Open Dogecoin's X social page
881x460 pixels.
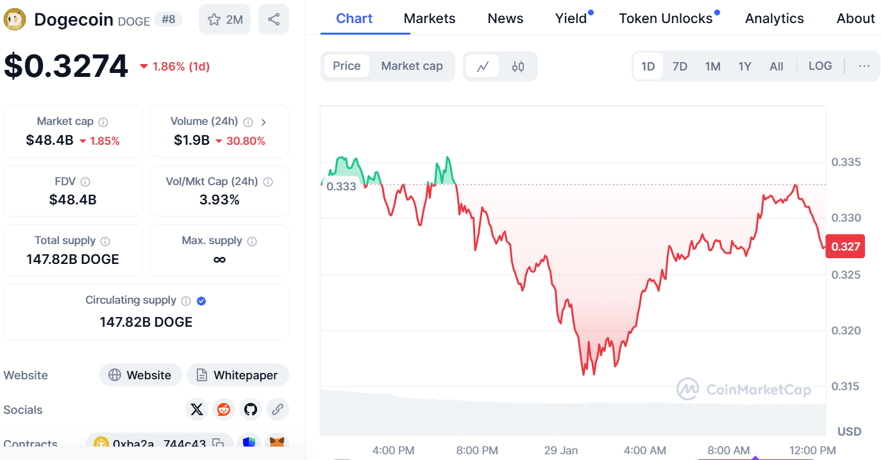pyautogui.click(x=197, y=409)
